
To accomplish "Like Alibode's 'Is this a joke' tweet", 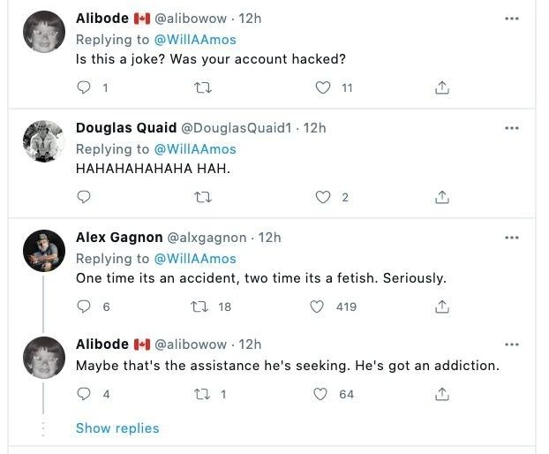I will [x=323, y=87].
